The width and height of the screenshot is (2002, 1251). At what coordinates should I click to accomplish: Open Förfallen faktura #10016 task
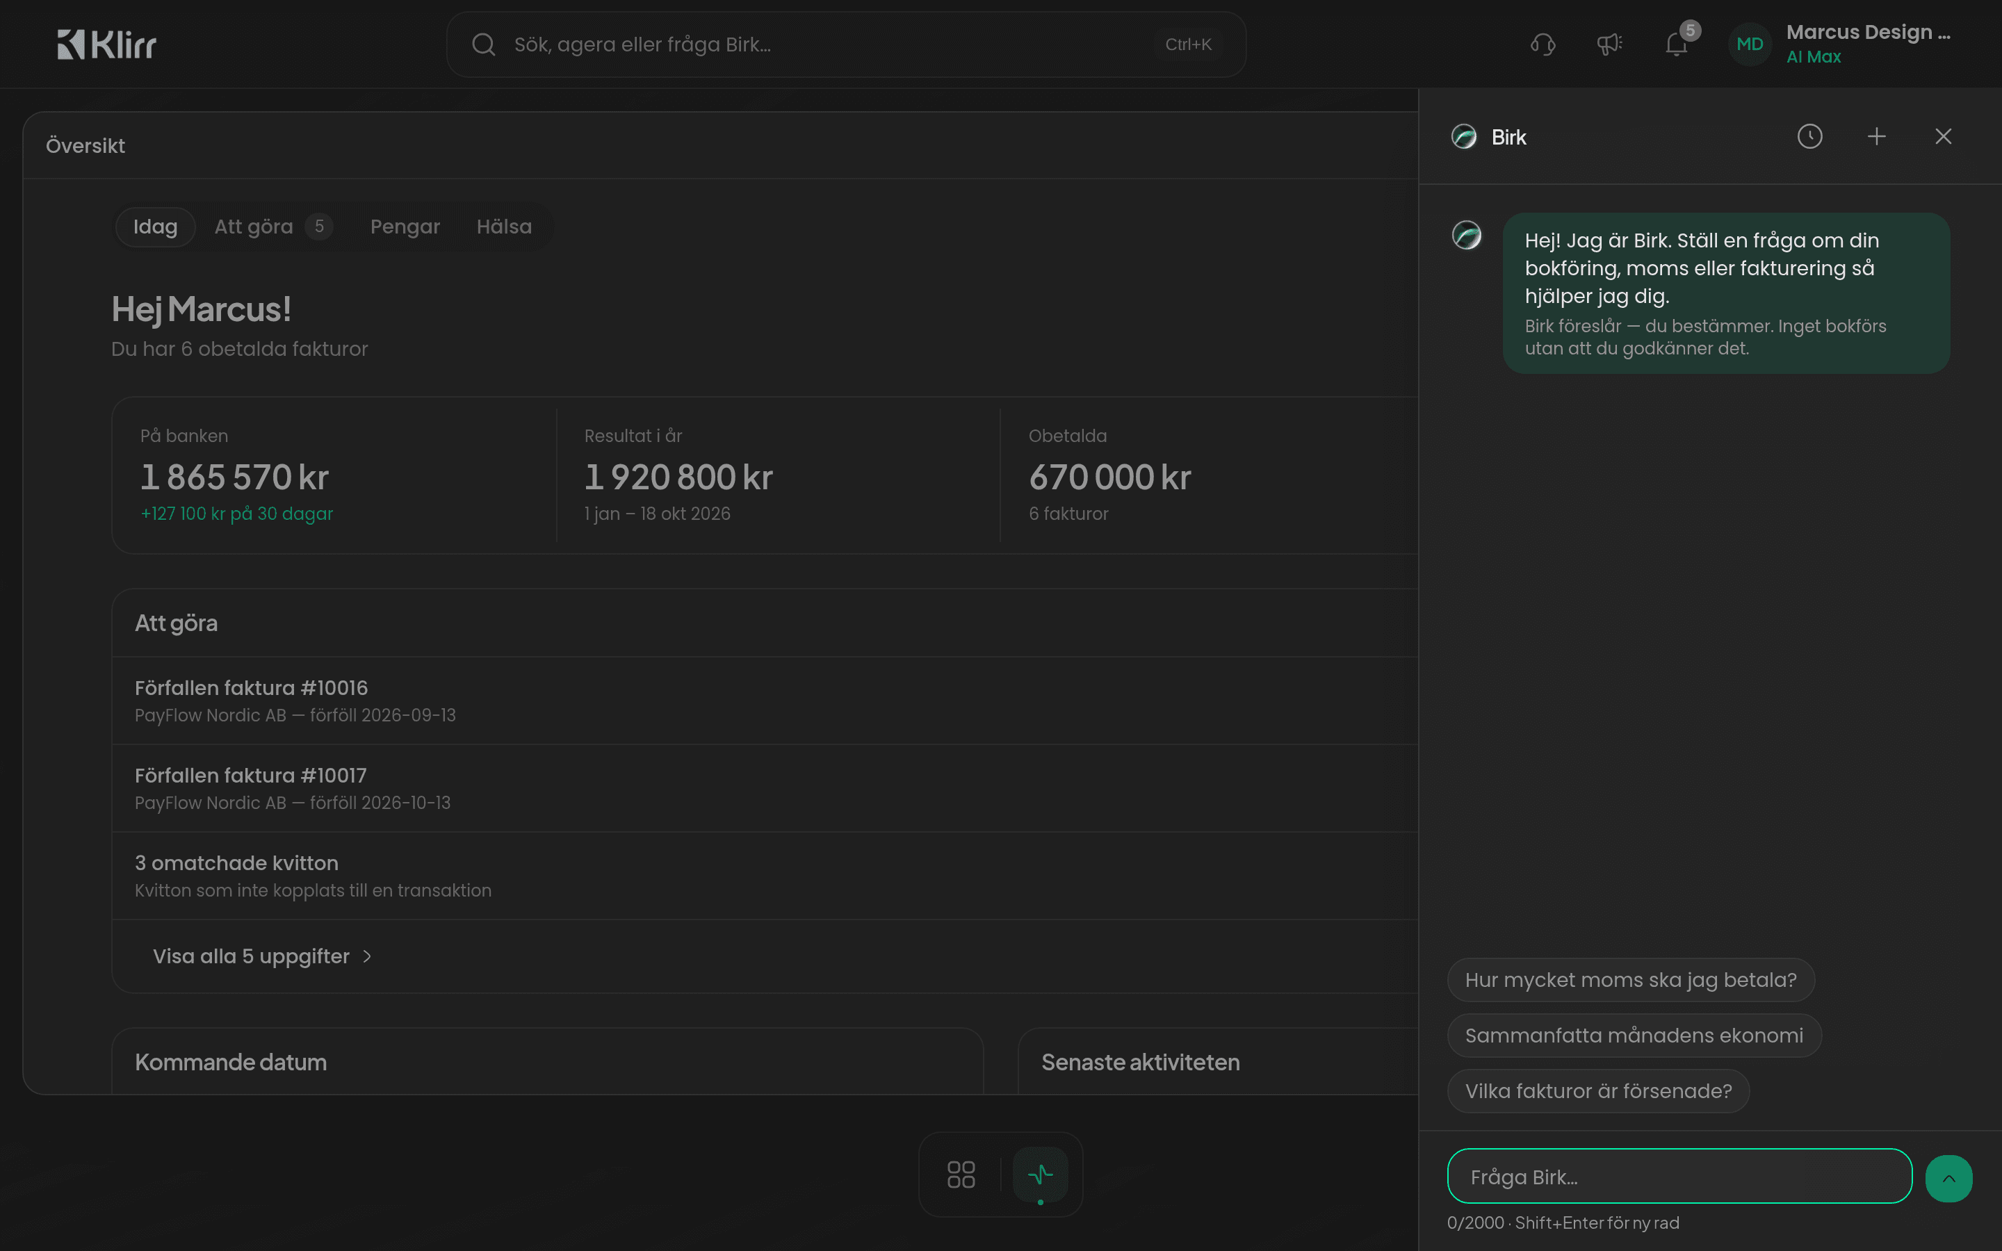tap(765, 701)
